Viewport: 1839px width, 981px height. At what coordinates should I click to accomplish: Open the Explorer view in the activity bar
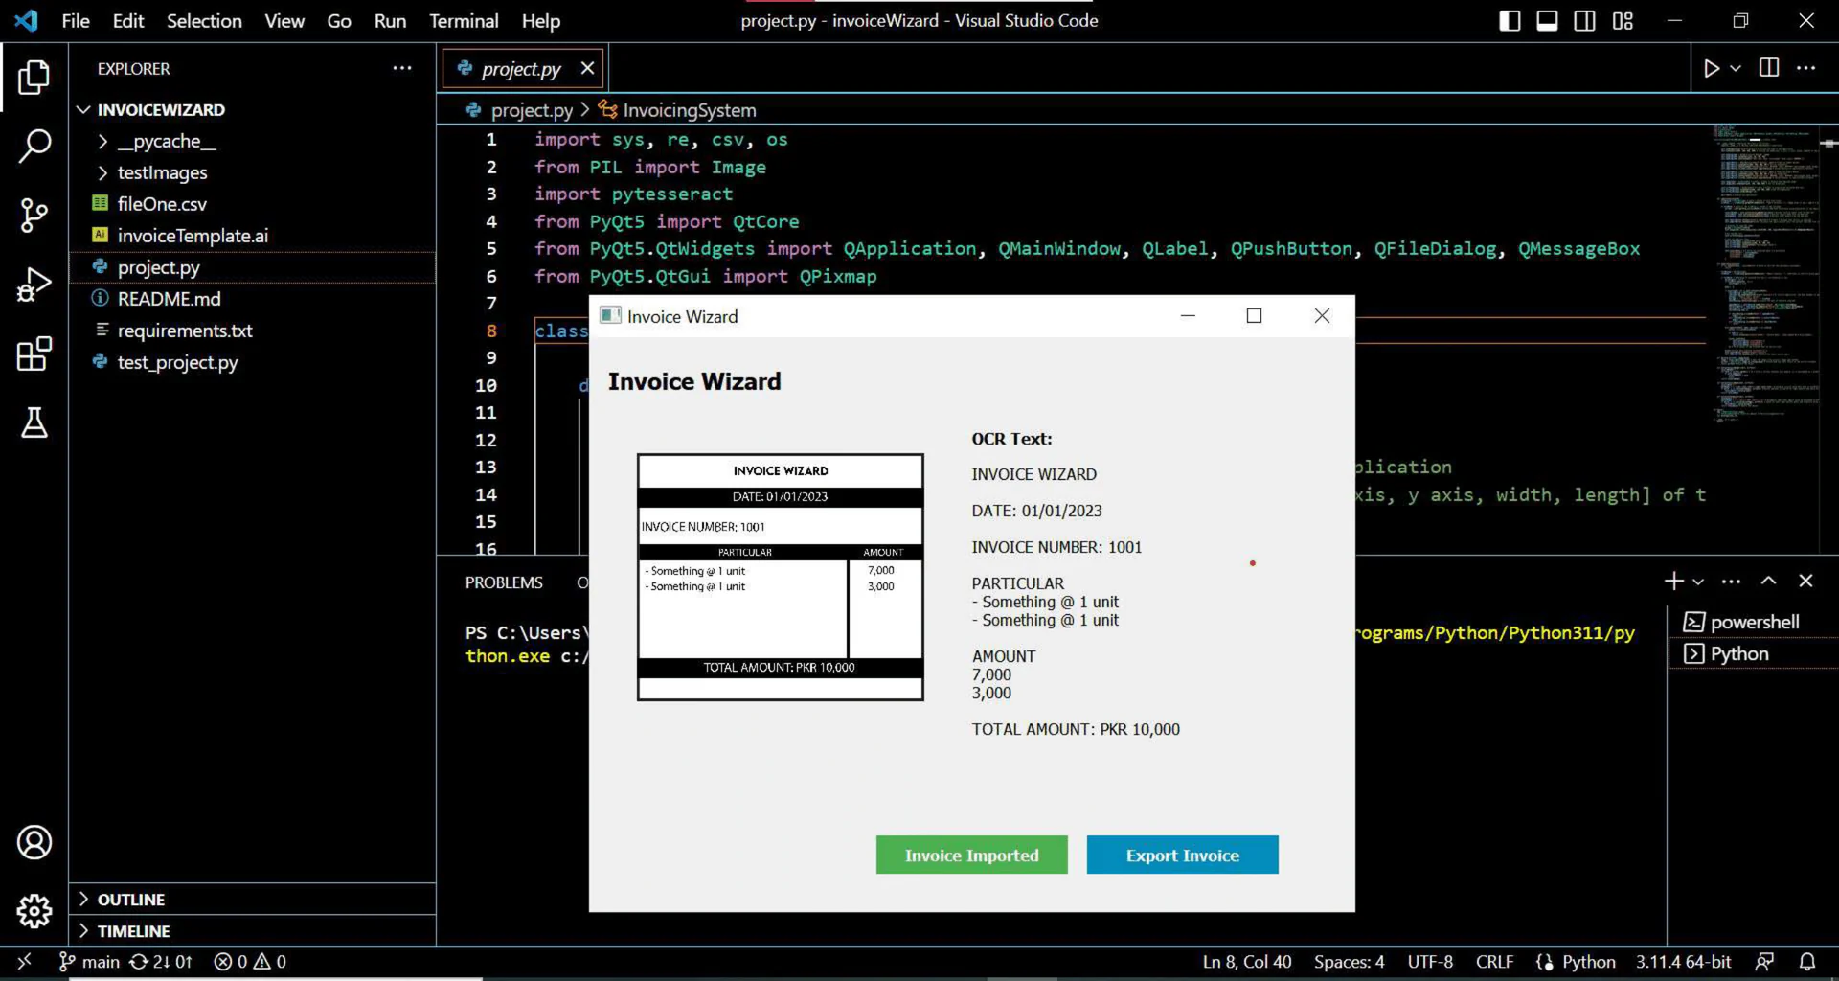34,77
